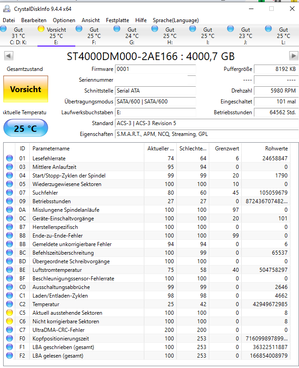Click the Übertragungsmodus field SATA/600
This screenshot has width=299, height=368.
tap(155, 102)
